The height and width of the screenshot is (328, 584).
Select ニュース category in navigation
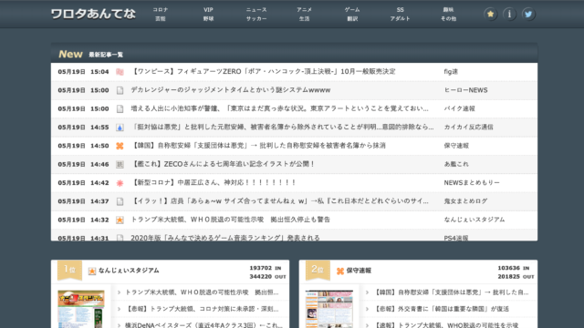tap(256, 10)
